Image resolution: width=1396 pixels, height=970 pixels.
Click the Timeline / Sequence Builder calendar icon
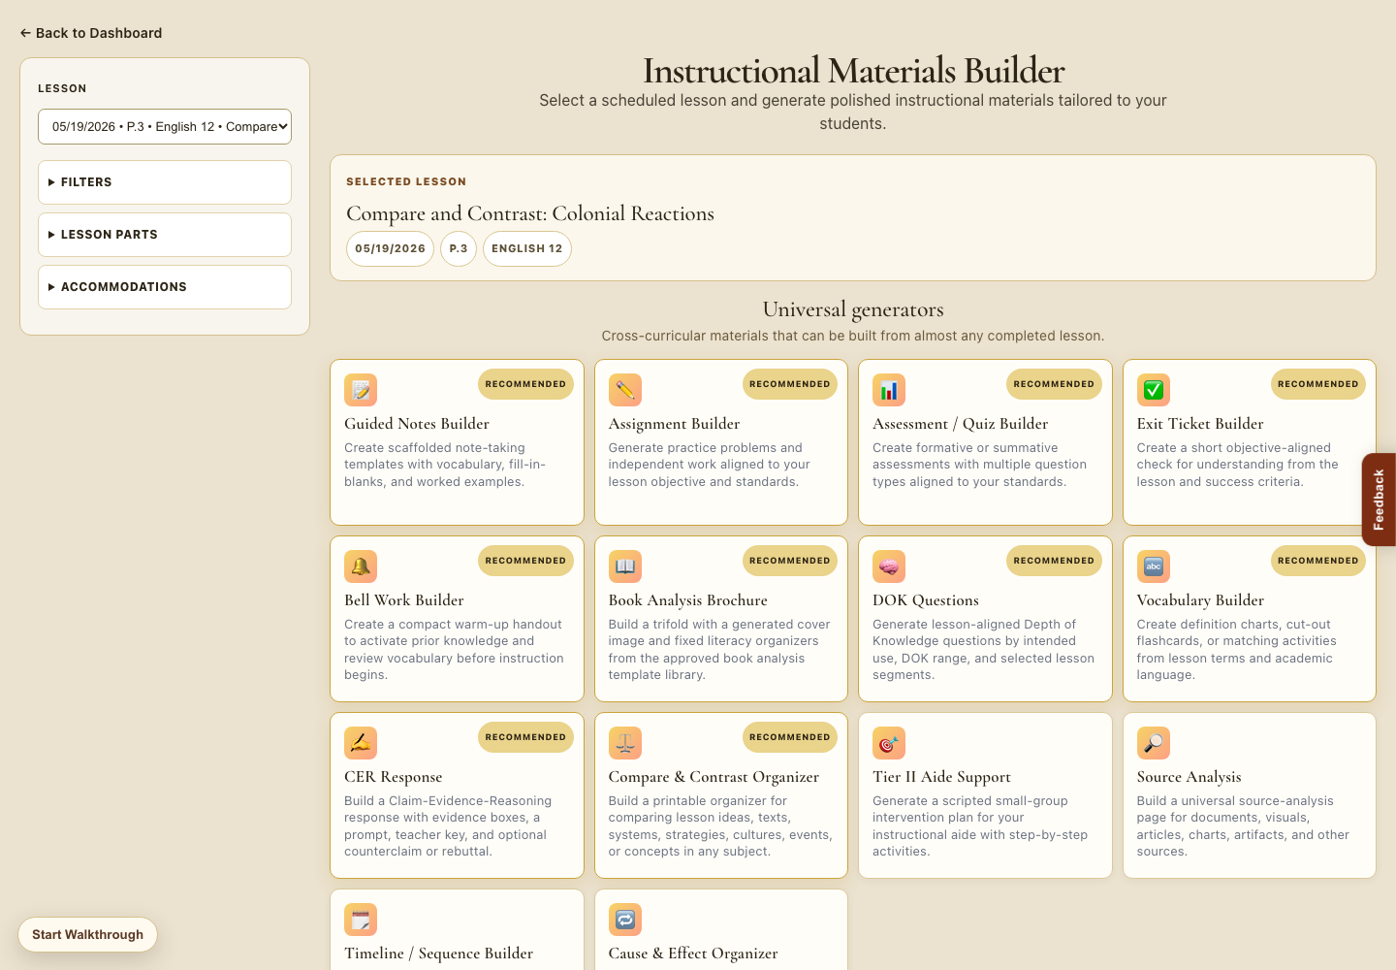[361, 920]
